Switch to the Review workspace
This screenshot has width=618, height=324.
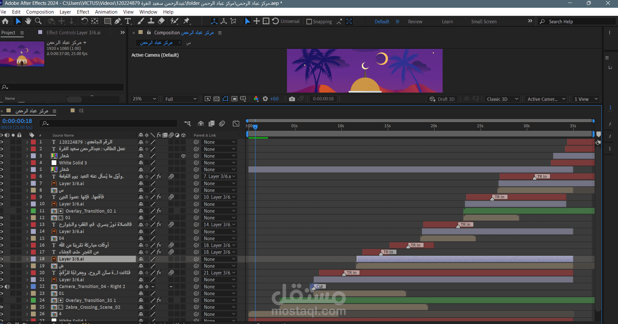pos(415,22)
